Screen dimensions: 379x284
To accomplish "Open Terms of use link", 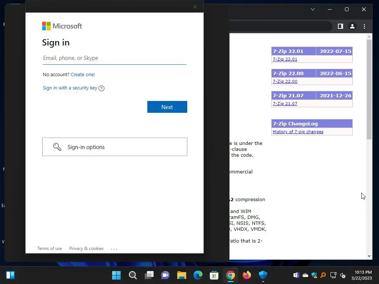I will coord(50,248).
